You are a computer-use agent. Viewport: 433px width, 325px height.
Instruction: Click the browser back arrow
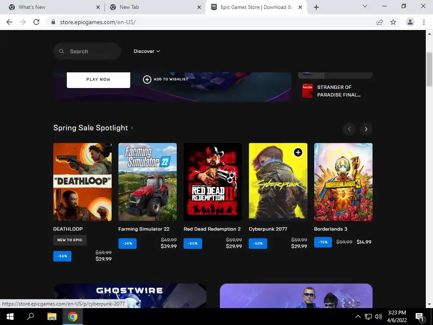click(9, 22)
